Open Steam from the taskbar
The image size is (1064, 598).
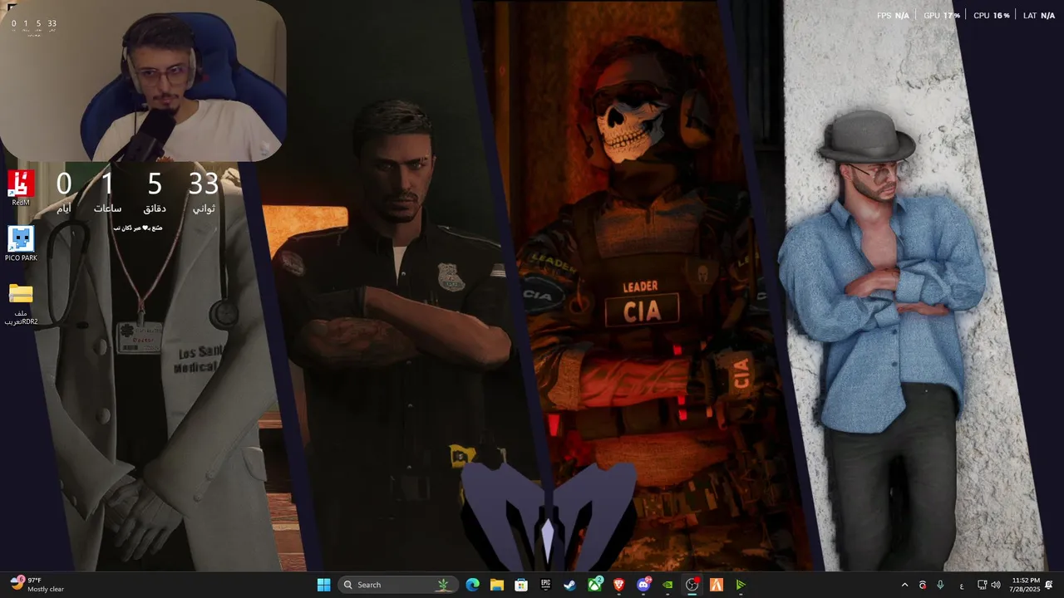(569, 585)
